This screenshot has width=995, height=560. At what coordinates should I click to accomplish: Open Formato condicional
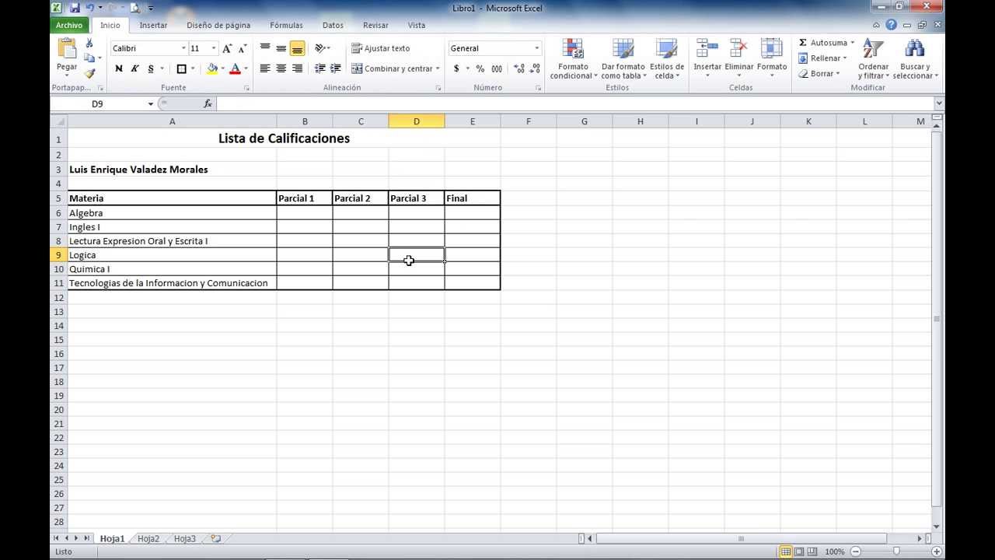573,59
